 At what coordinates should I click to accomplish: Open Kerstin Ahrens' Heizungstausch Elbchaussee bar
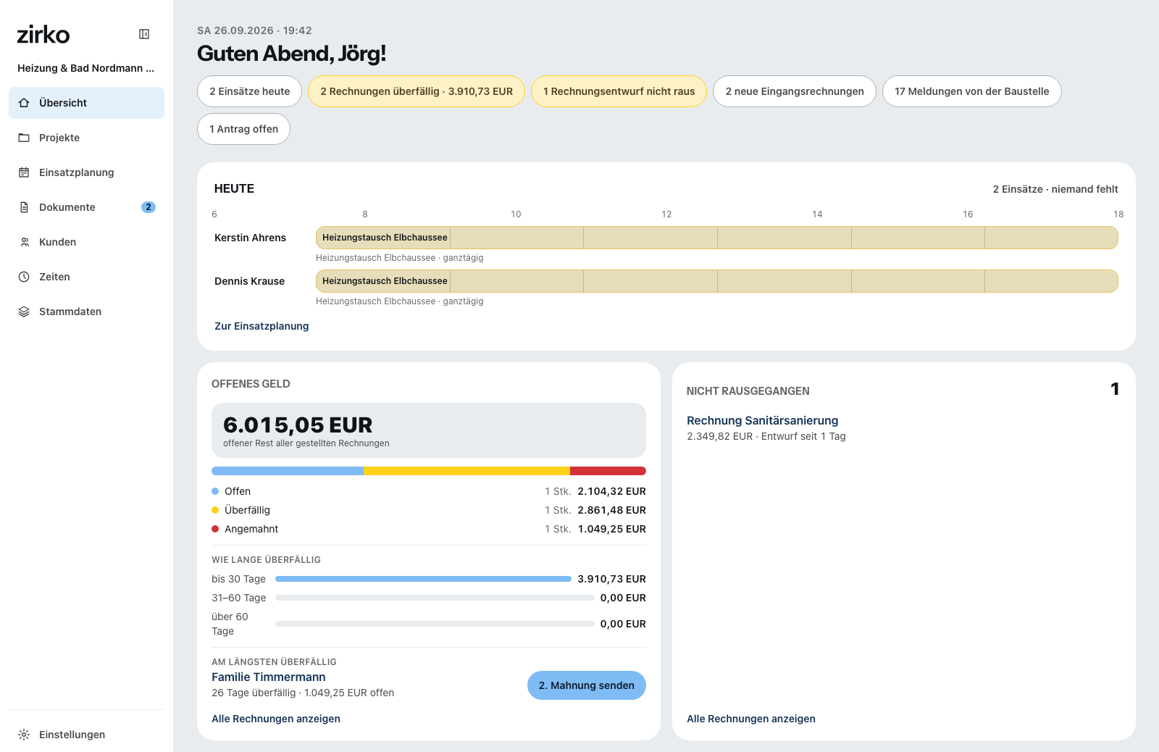click(x=716, y=238)
